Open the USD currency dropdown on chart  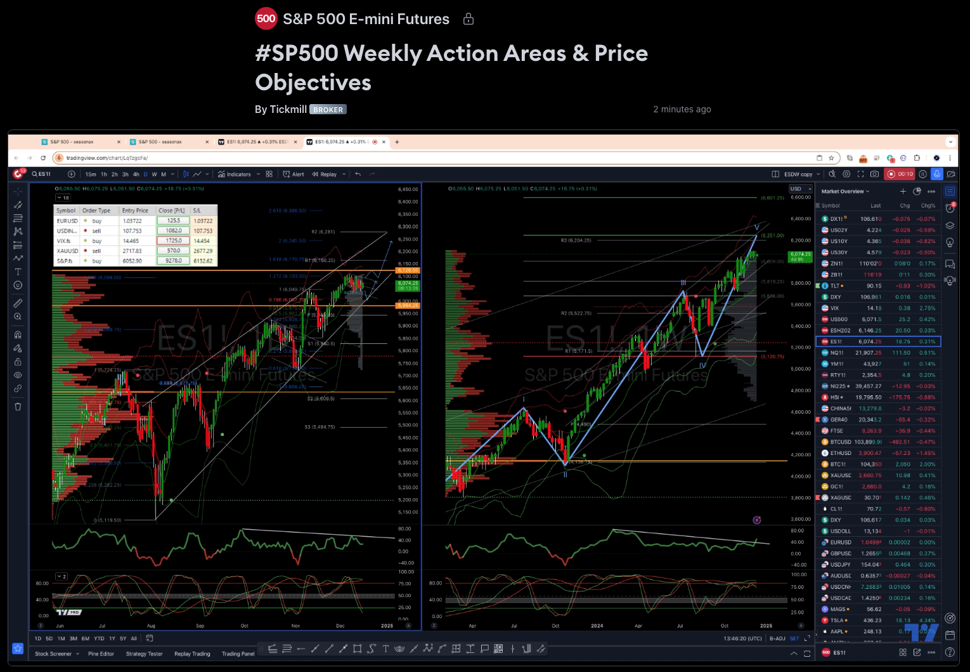tap(801, 188)
